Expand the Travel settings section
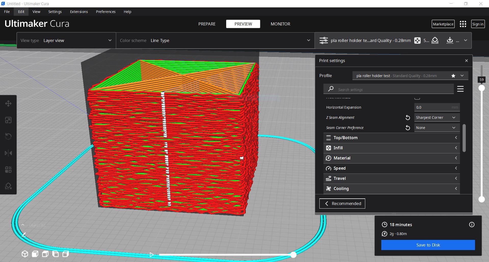This screenshot has height=262, width=489. (x=391, y=178)
